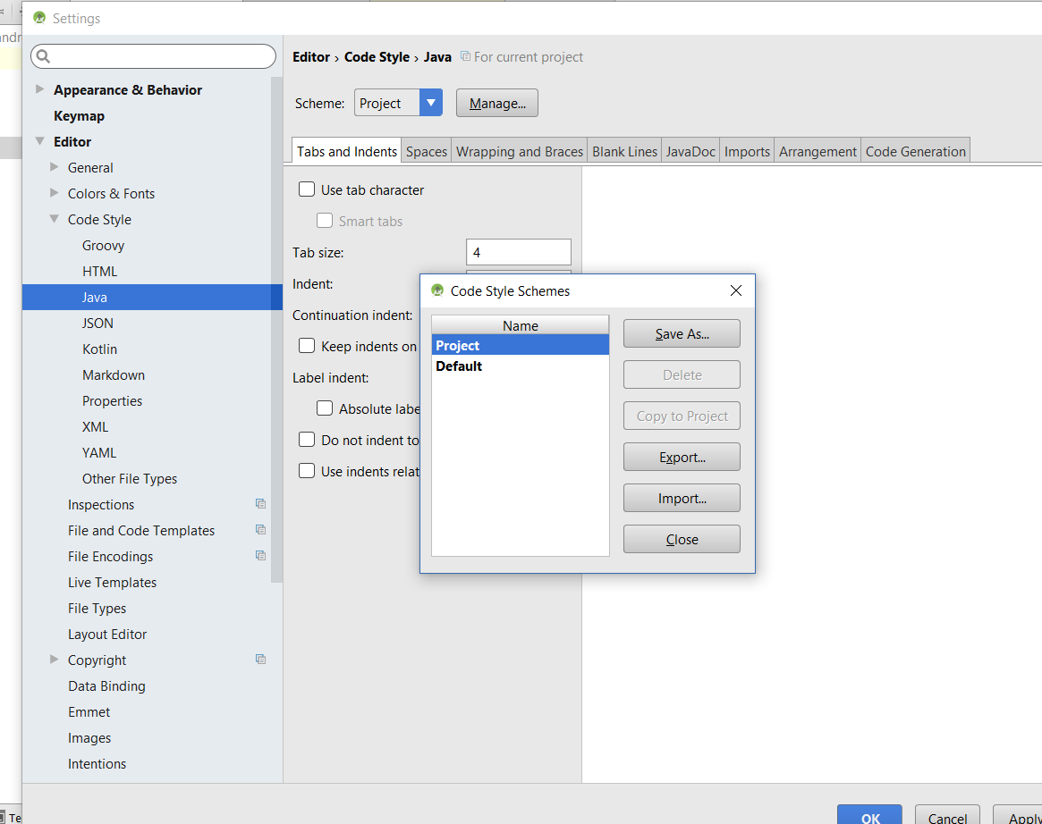Select Keymap in the settings tree
1042x824 pixels.
click(79, 115)
